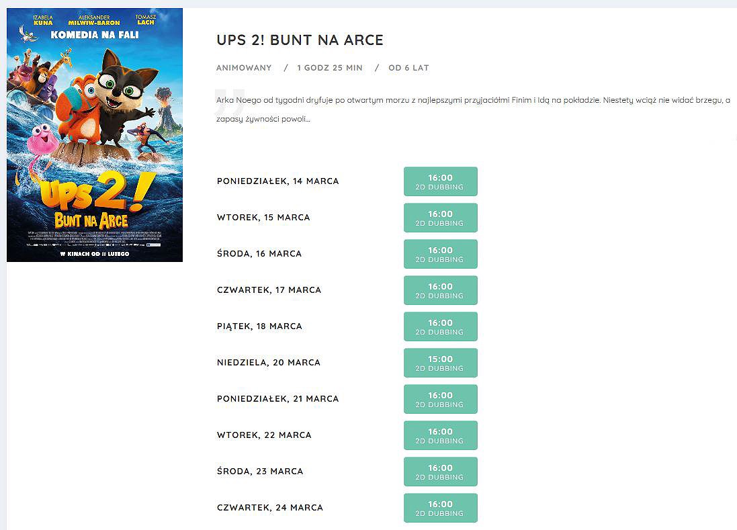Click the NIEDZIELA, 20 MARCA date label
This screenshot has width=737, height=530.
[268, 363]
